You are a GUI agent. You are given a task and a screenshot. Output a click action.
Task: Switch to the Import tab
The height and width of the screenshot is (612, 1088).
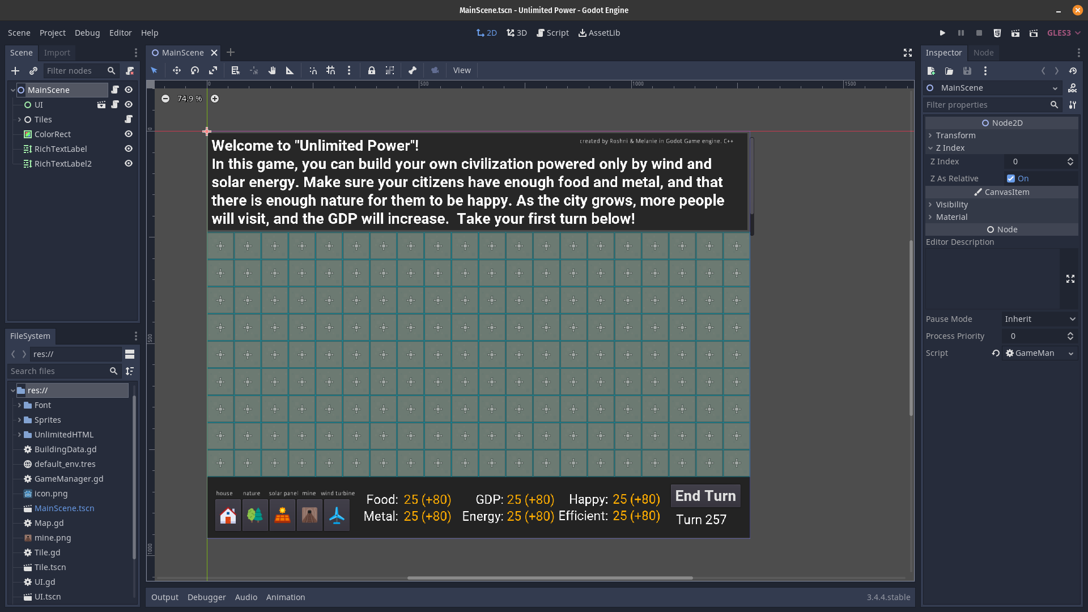(57, 52)
